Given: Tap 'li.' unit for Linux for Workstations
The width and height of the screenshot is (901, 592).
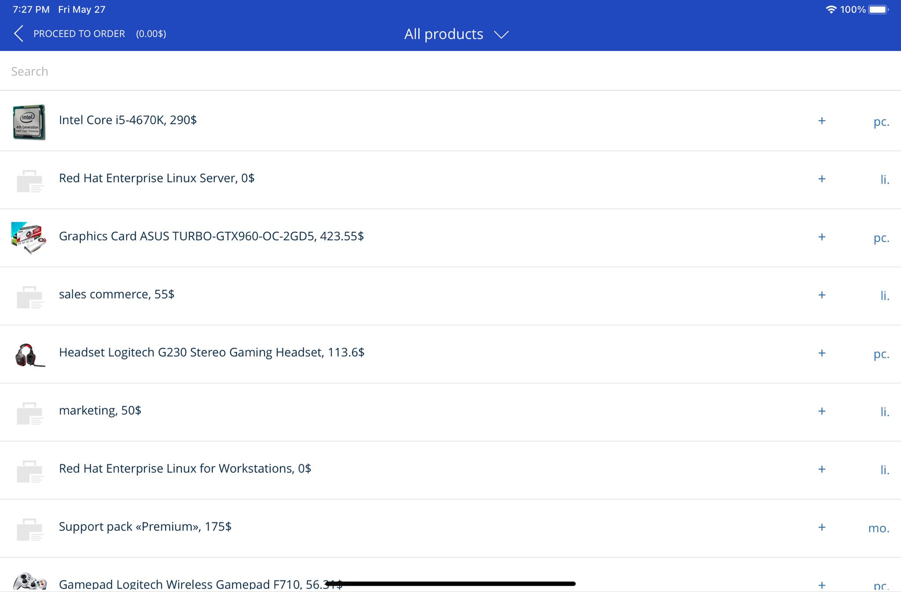Looking at the screenshot, I should click(885, 470).
